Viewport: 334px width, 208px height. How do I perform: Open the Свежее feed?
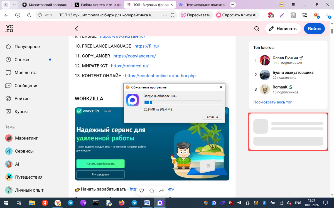pyautogui.click(x=22, y=60)
